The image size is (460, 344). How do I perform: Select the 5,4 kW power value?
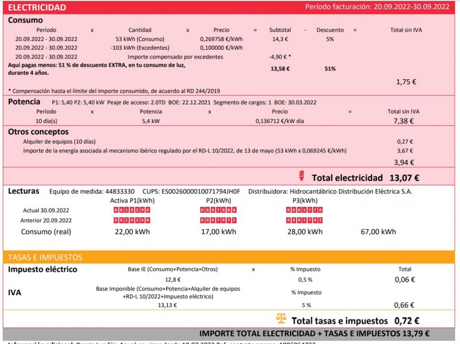151,121
